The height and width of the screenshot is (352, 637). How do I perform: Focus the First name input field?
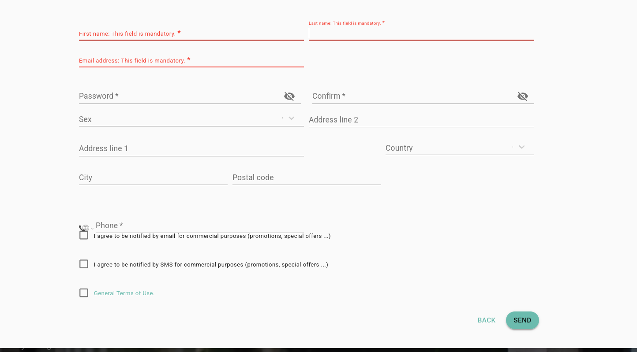191,33
